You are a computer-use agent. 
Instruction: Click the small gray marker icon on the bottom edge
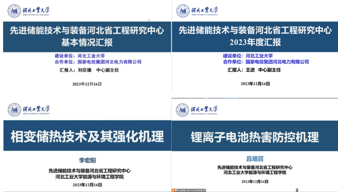coord(297,190)
